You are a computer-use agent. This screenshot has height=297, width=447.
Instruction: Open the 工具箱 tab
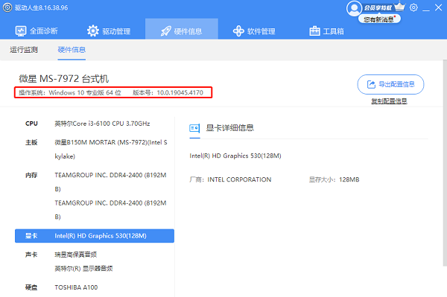coord(327,31)
